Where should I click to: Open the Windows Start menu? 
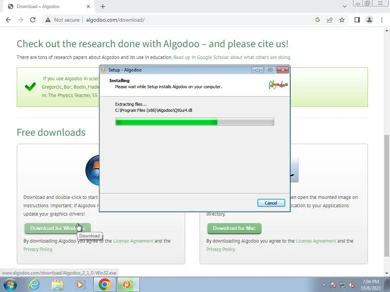point(10,284)
